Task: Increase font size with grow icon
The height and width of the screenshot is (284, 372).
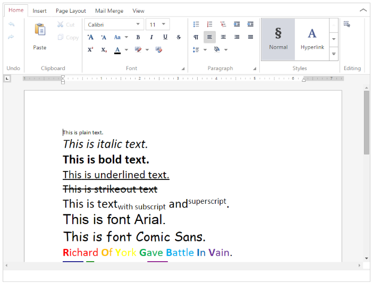Action: 90,37
